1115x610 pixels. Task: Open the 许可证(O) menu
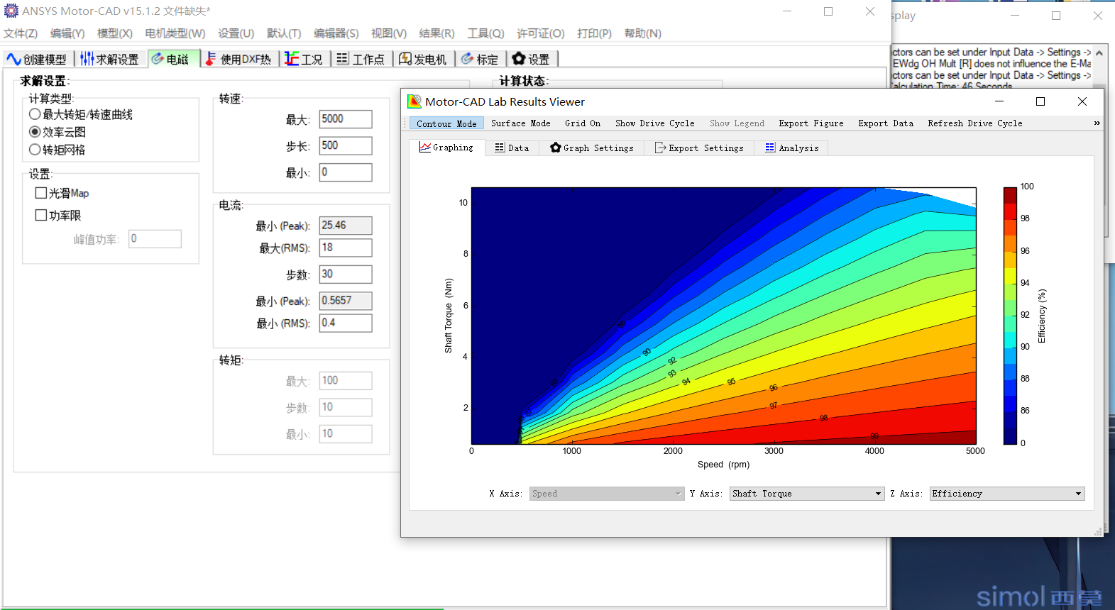(540, 33)
